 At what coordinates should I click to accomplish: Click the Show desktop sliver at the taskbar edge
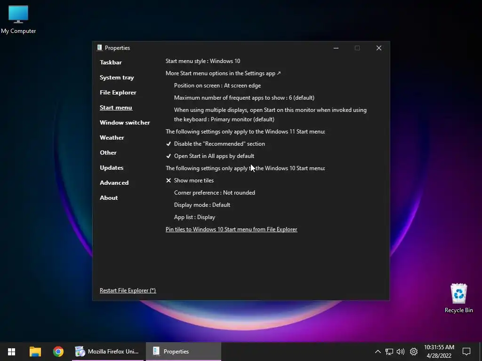pos(480,352)
